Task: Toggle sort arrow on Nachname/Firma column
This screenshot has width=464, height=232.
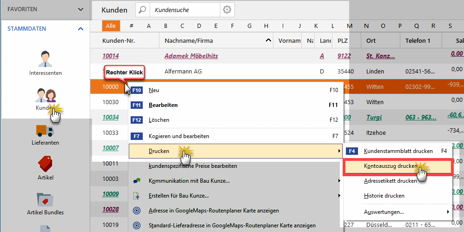Action: tap(268, 40)
